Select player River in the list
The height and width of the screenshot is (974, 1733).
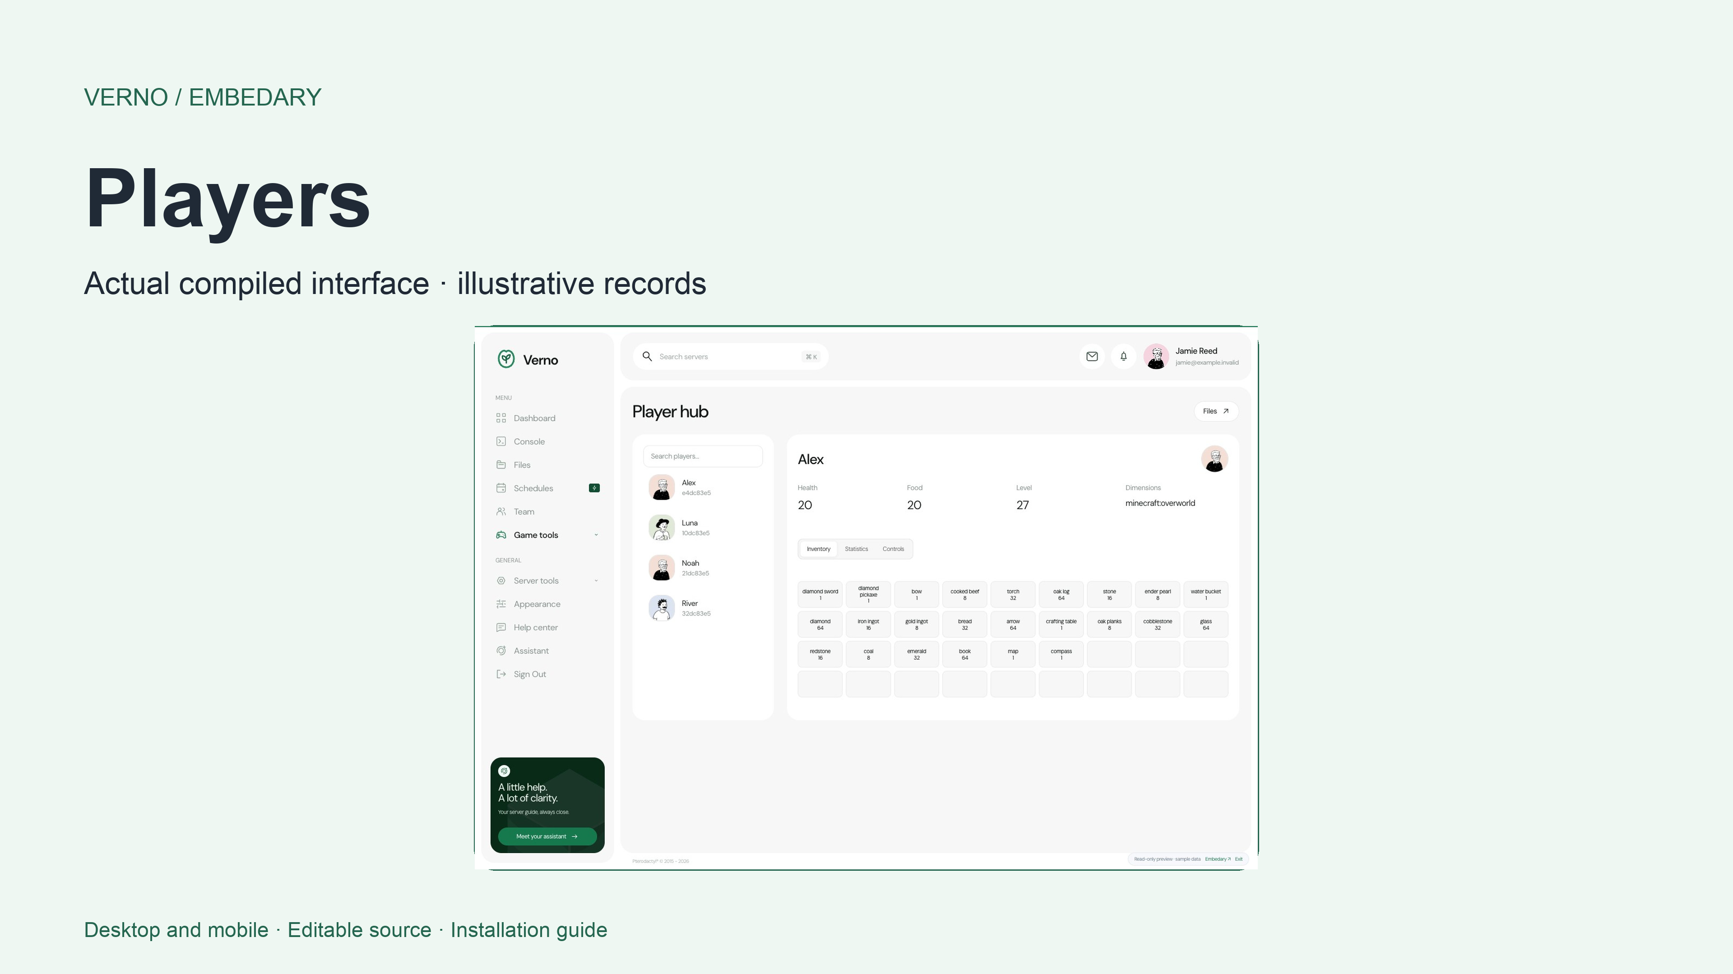coord(702,608)
